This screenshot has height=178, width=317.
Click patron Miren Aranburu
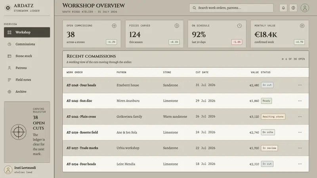coord(128,101)
